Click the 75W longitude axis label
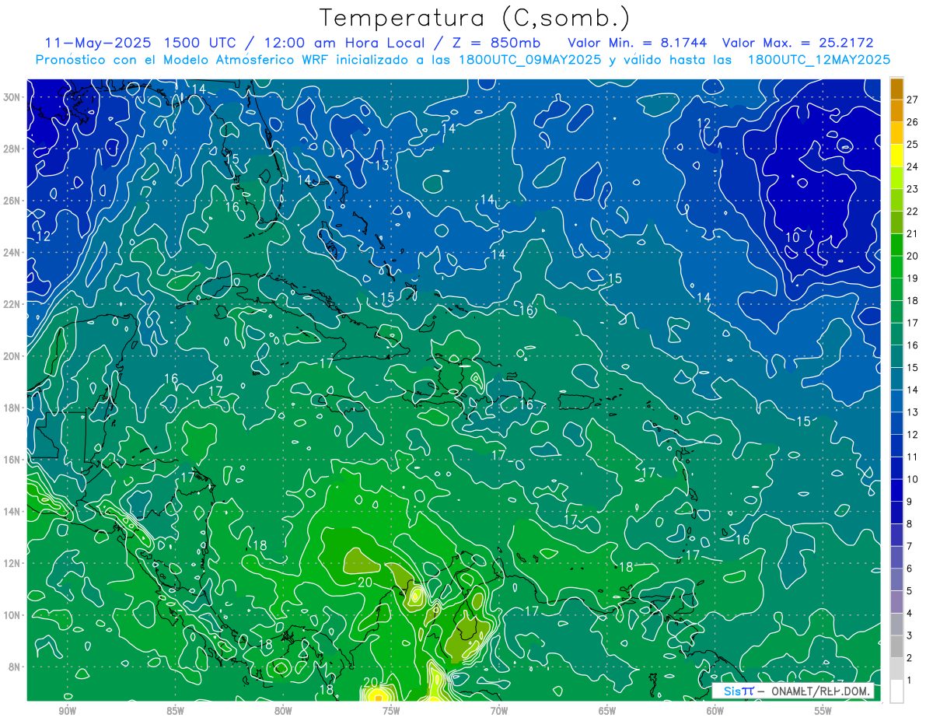 coord(391,711)
